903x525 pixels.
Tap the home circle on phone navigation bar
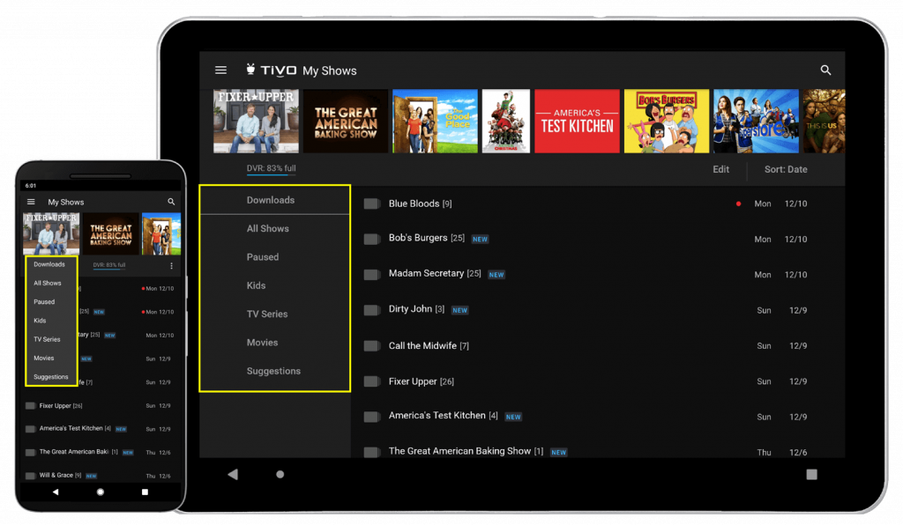(x=101, y=492)
